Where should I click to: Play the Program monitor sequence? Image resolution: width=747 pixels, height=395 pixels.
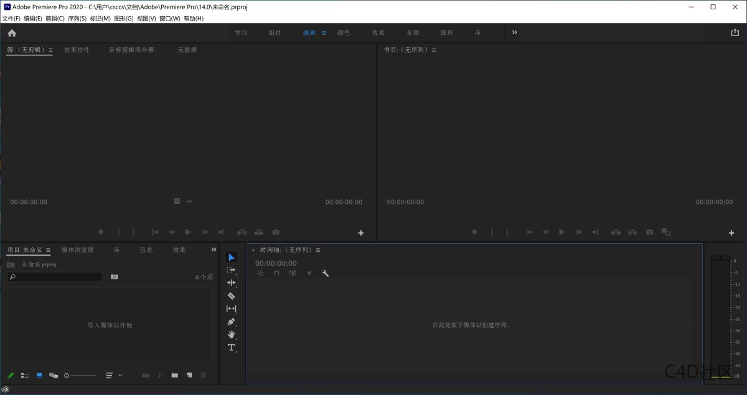click(561, 232)
